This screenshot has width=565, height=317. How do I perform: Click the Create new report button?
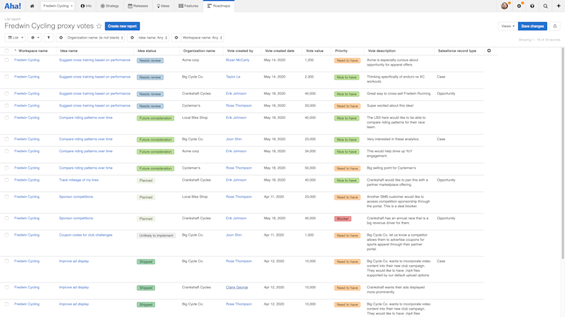click(x=122, y=26)
